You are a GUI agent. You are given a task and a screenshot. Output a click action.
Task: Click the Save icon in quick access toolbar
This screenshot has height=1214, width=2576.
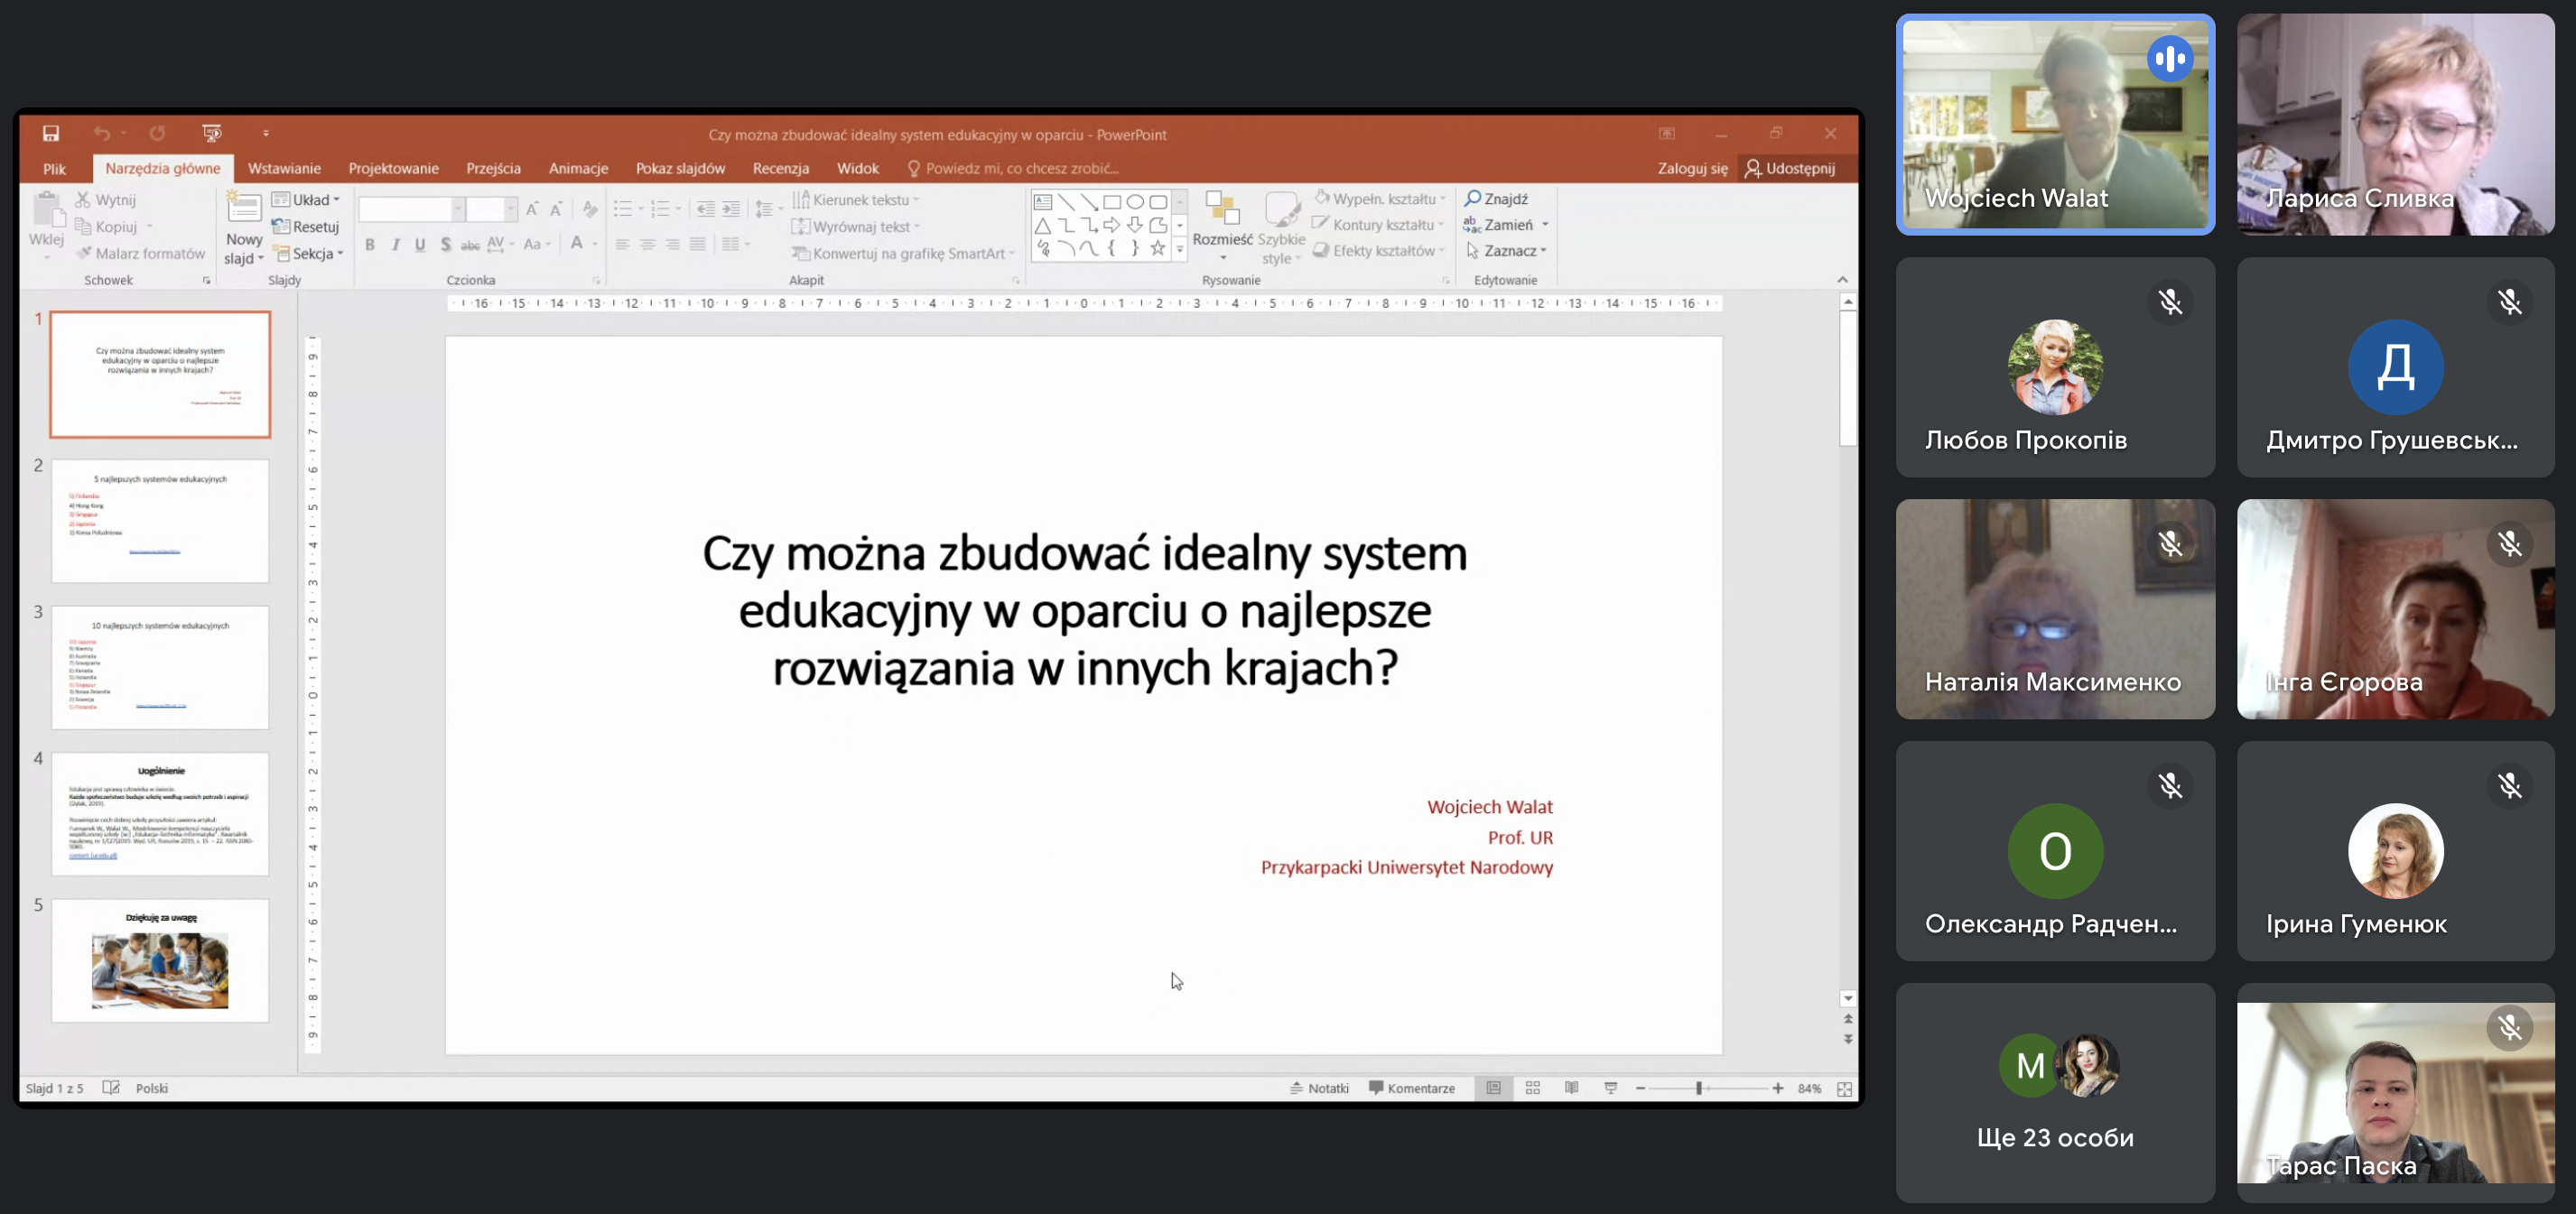tap(51, 133)
